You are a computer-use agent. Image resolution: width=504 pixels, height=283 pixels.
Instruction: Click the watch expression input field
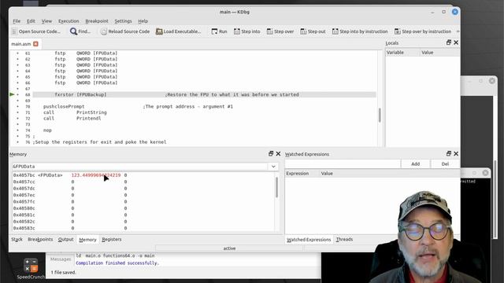[343, 164]
